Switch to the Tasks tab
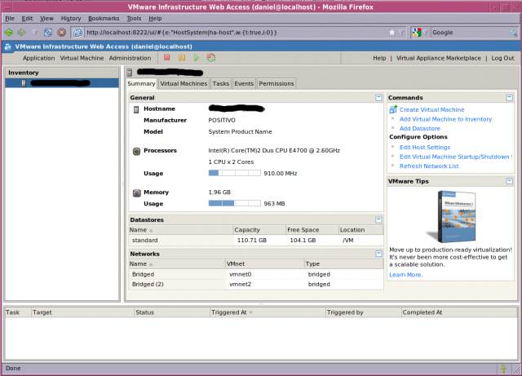The height and width of the screenshot is (376, 522). [221, 83]
